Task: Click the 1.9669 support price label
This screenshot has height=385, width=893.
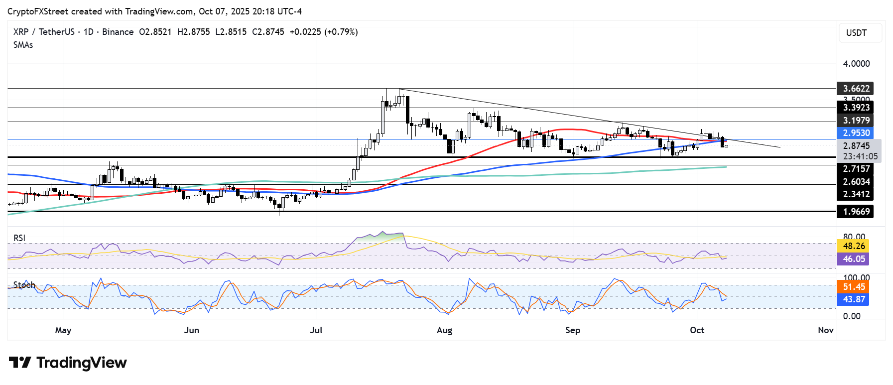Action: pos(856,212)
